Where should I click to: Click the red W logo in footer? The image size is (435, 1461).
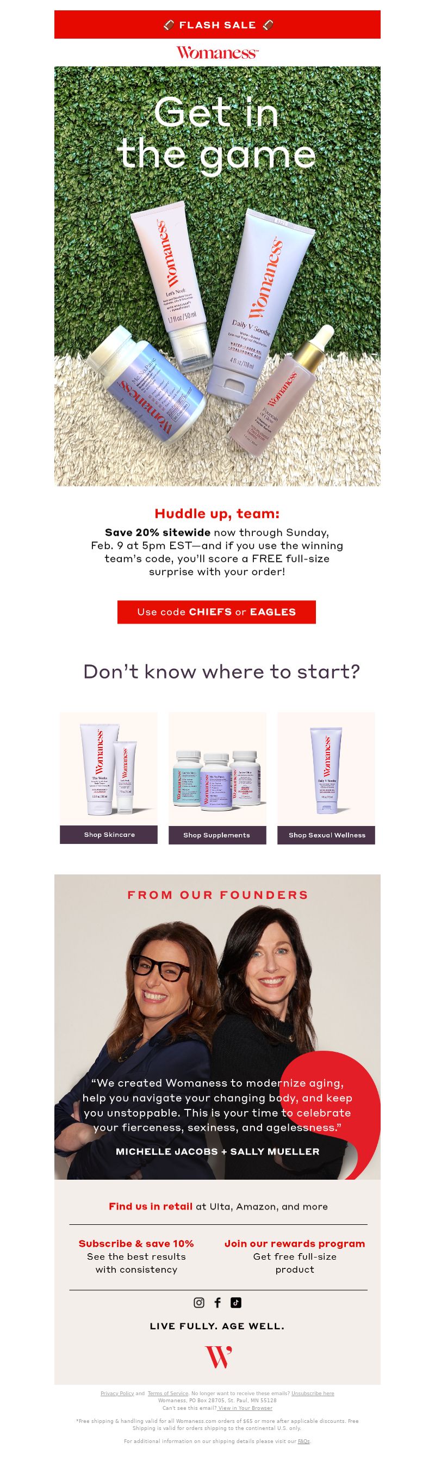pyautogui.click(x=218, y=1357)
